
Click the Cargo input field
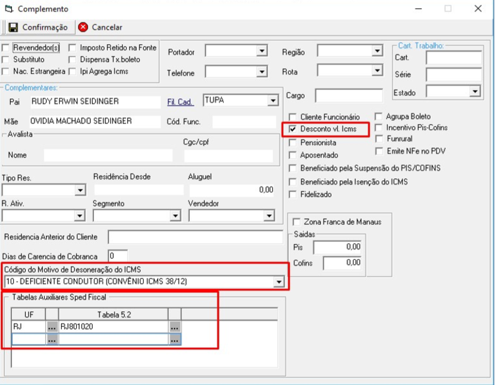pos(349,96)
